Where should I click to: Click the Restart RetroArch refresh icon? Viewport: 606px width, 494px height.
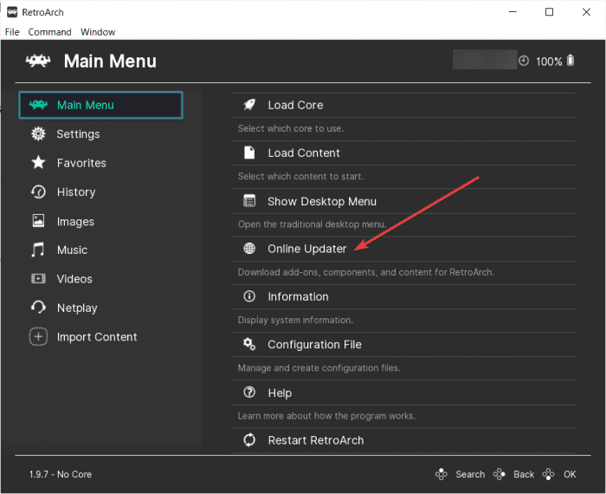[x=249, y=440]
